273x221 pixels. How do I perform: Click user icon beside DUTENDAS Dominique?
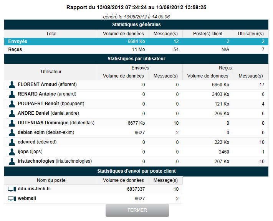[12, 123]
